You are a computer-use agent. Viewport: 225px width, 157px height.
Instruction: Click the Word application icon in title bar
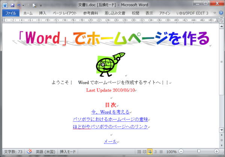[x=5, y=6]
